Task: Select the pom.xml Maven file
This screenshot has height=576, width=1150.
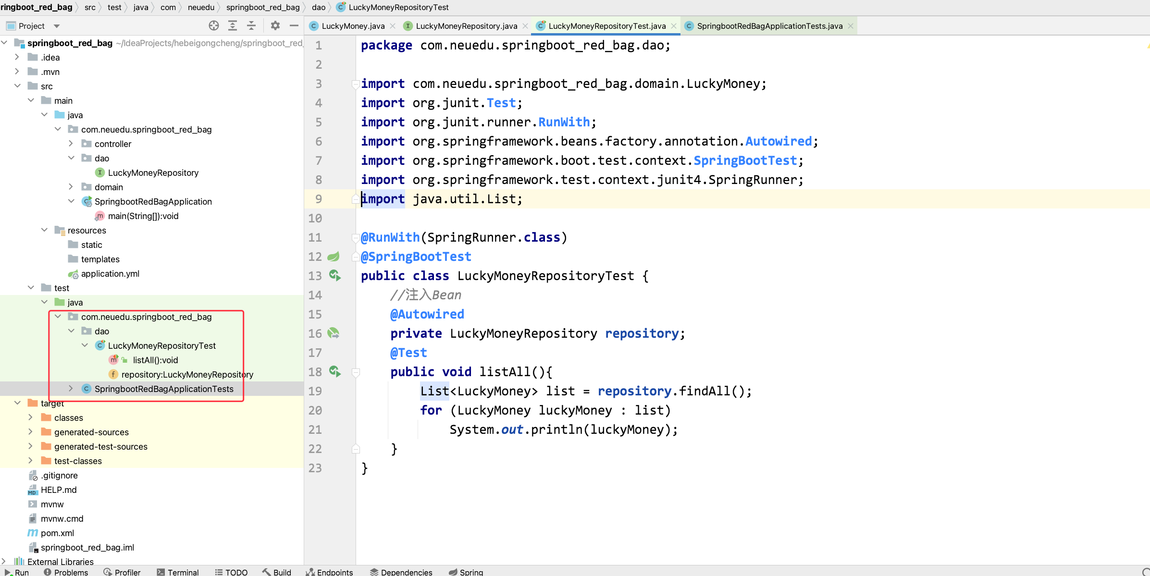Action: coord(57,533)
